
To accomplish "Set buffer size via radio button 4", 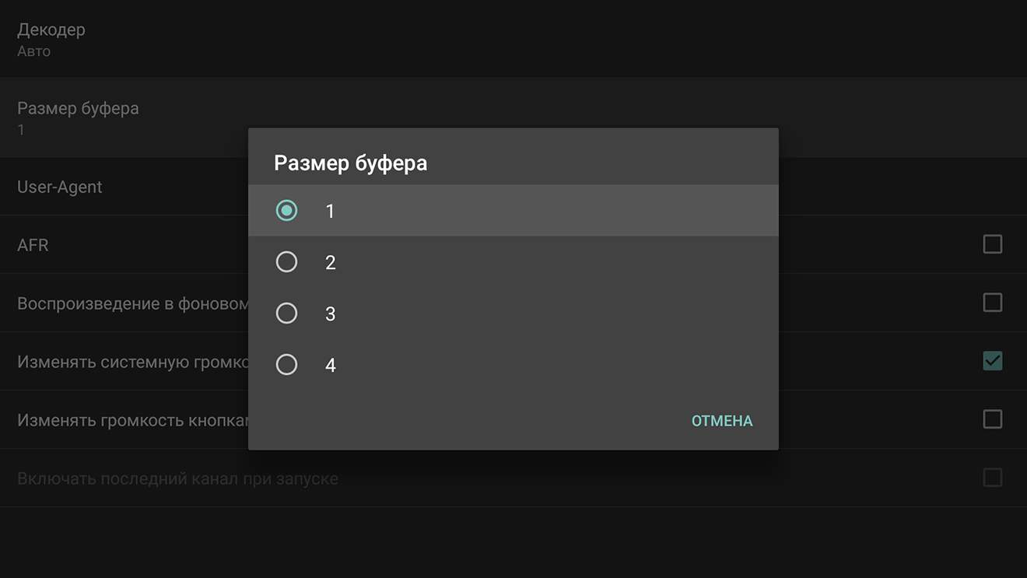I will tap(287, 365).
